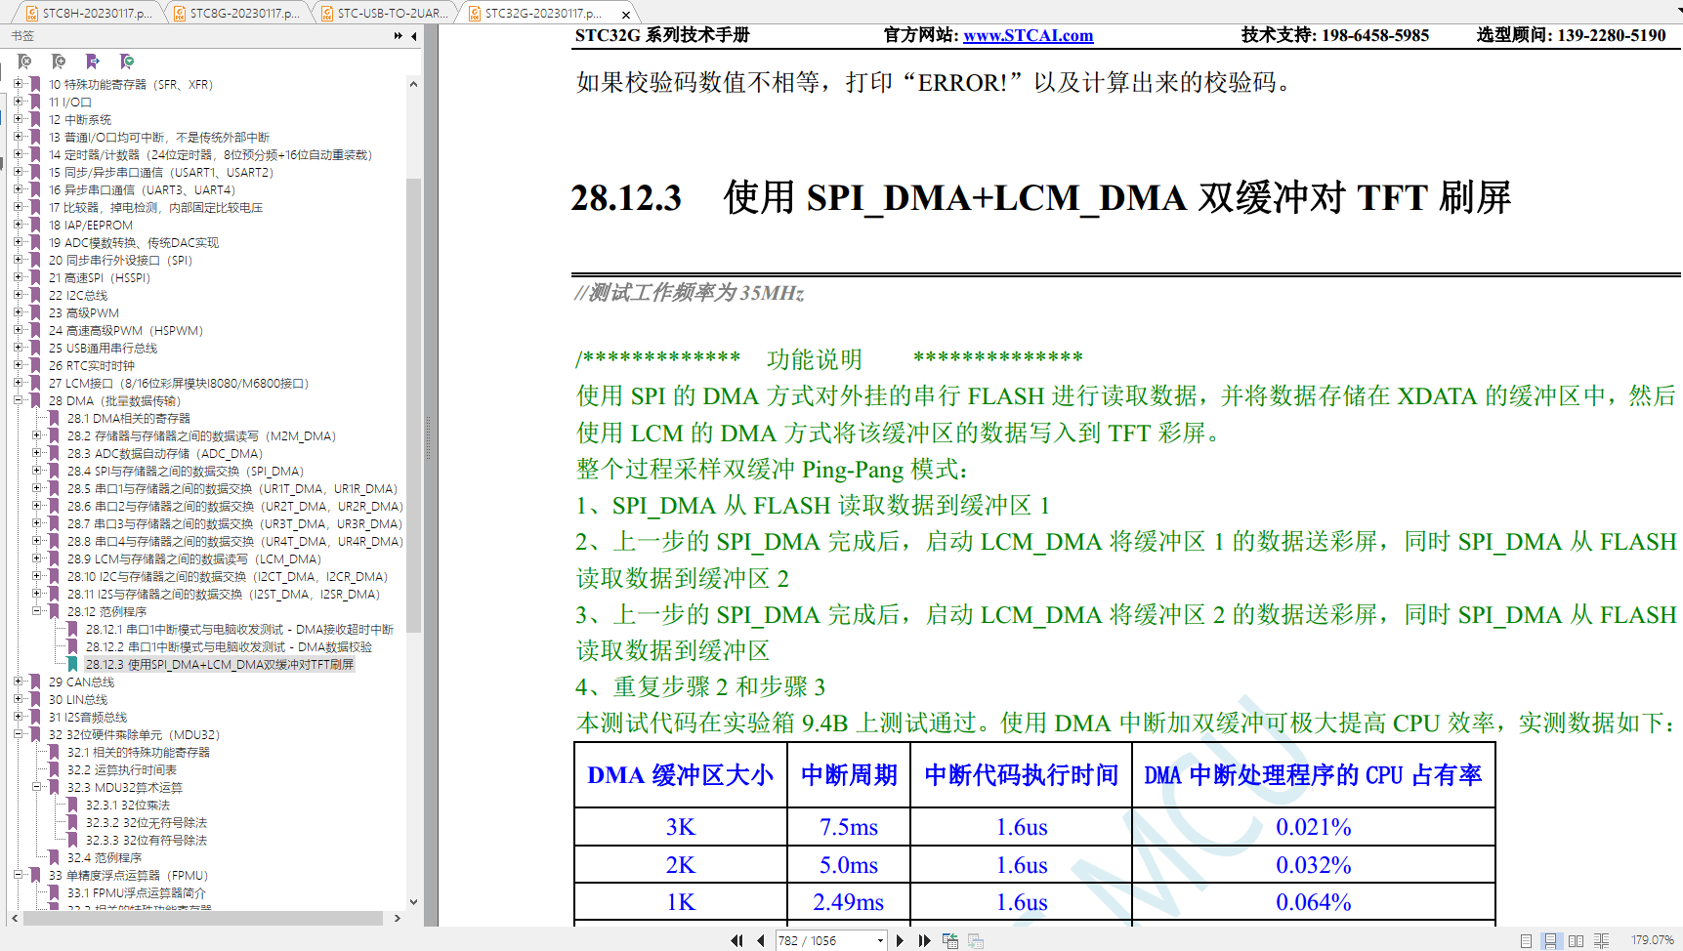Click the bookmark panel horizontal scrollbar thumb
Screen dimensions: 1683x951
pyautogui.click(x=203, y=919)
